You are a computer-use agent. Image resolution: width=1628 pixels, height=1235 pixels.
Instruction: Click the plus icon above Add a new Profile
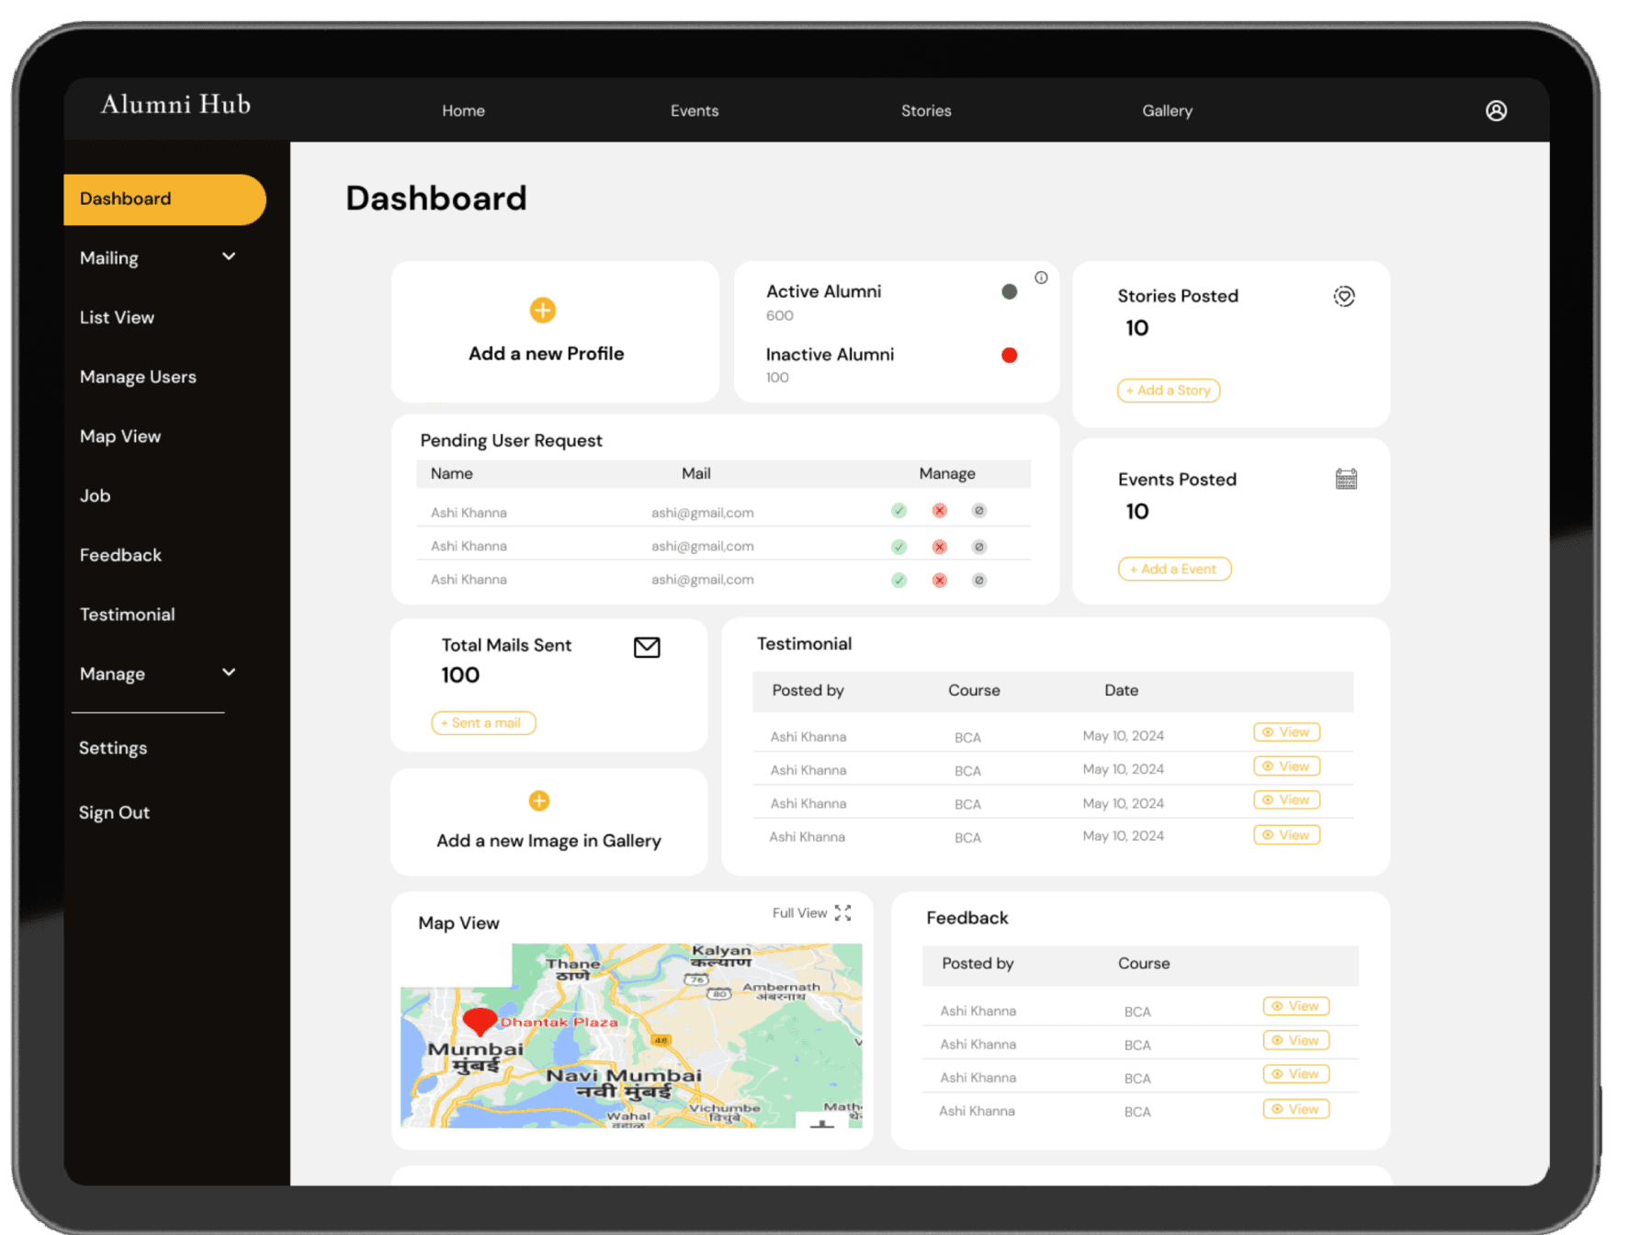click(542, 311)
